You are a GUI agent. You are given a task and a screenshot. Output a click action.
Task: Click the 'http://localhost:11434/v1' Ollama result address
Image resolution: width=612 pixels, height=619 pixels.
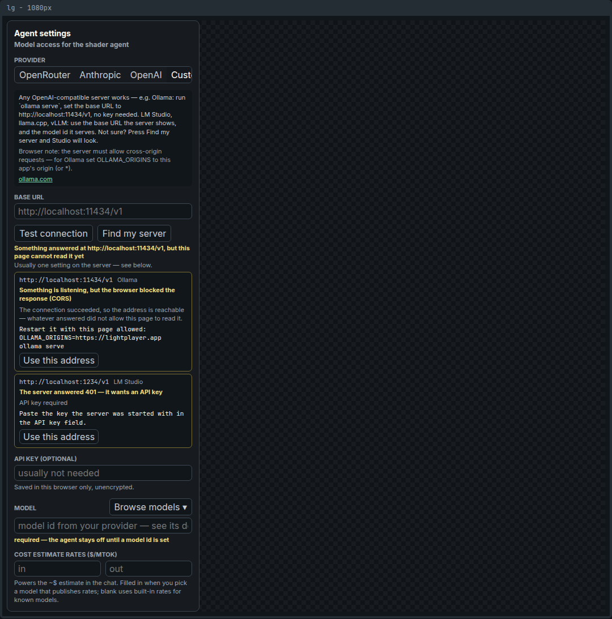pos(66,280)
